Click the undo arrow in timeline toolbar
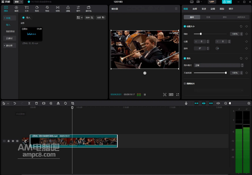Screen dimensions: 252x175 pos(14,103)
